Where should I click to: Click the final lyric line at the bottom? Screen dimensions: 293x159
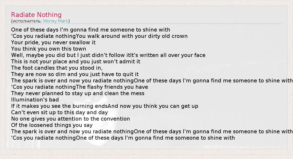(123, 138)
